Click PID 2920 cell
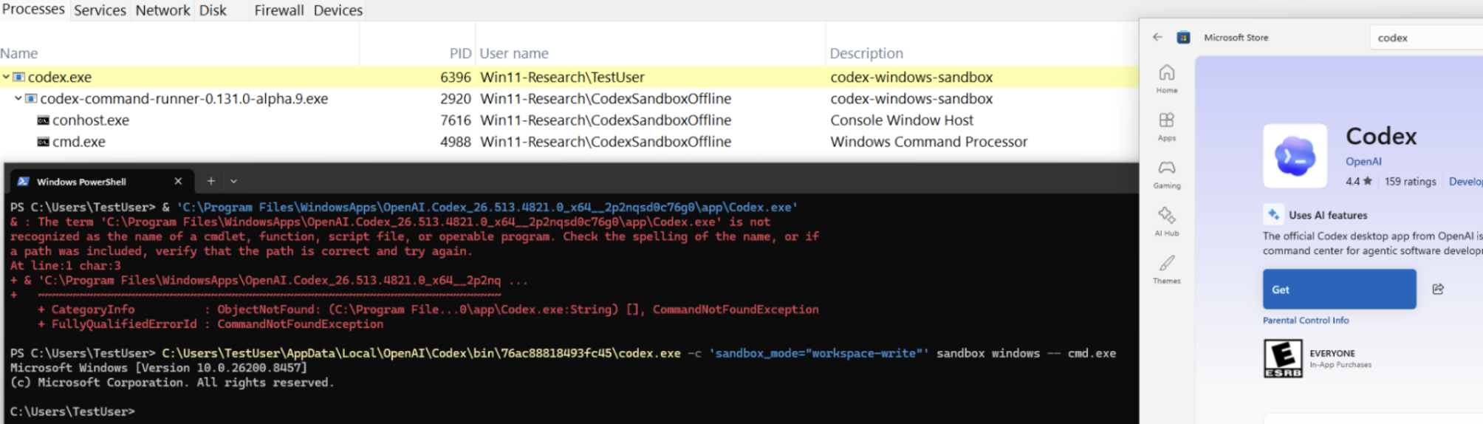The width and height of the screenshot is (1483, 424). coord(455,98)
